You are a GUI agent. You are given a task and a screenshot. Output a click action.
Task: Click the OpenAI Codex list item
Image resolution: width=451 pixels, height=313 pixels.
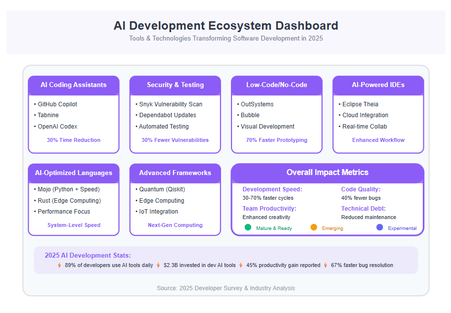pos(56,127)
